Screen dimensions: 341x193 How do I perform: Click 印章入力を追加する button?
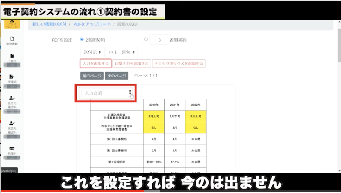pyautogui.click(x=132, y=63)
